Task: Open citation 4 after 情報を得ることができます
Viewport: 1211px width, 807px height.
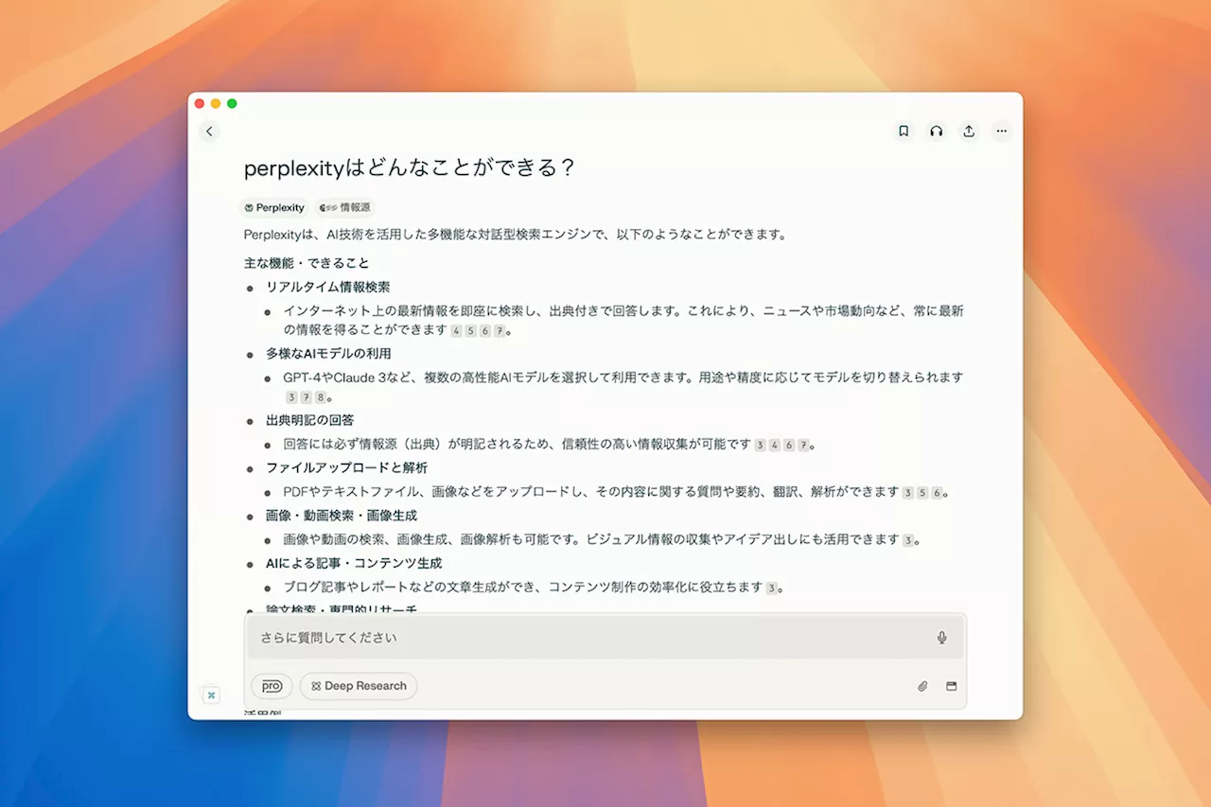Action: [456, 331]
